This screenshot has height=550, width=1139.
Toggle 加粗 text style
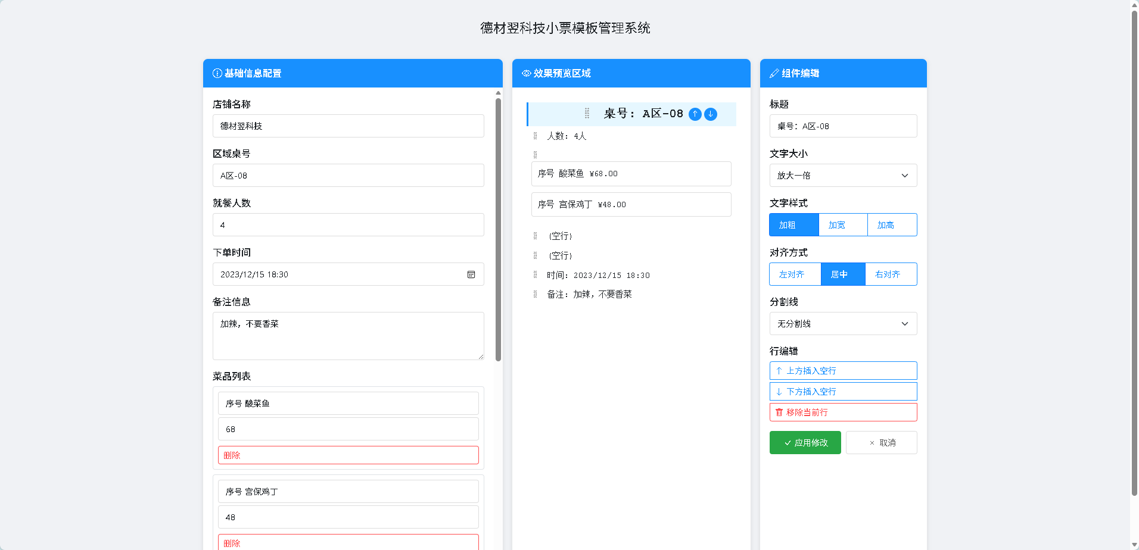[793, 225]
